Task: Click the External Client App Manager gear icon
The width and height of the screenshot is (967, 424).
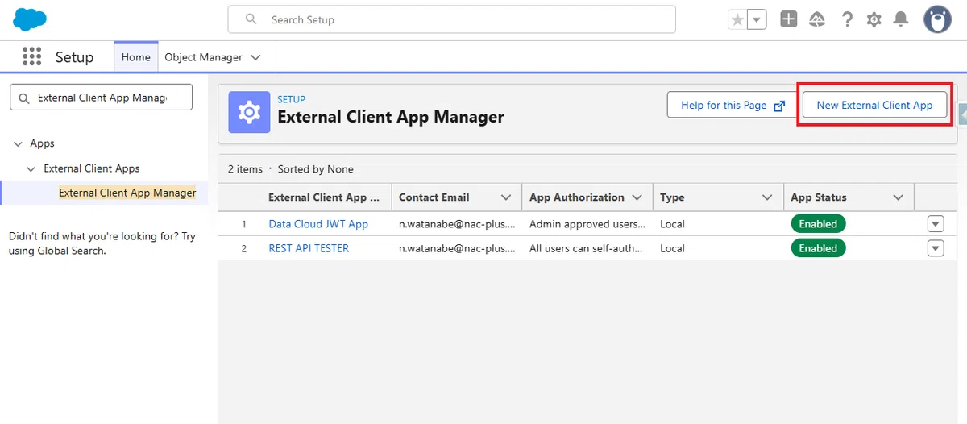Action: [x=249, y=112]
